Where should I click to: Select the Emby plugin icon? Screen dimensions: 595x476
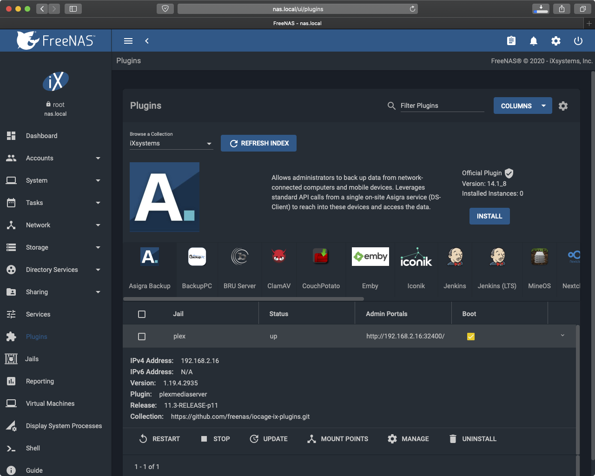[370, 256]
